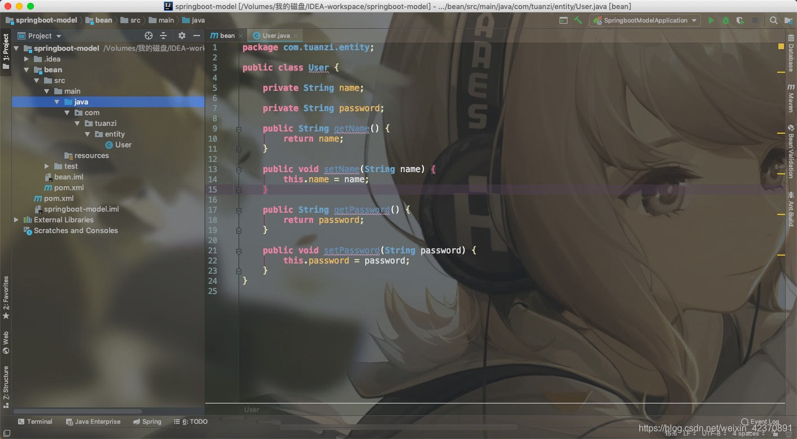Click the springboot-model breadcrumb in navigation bar

[x=41, y=20]
